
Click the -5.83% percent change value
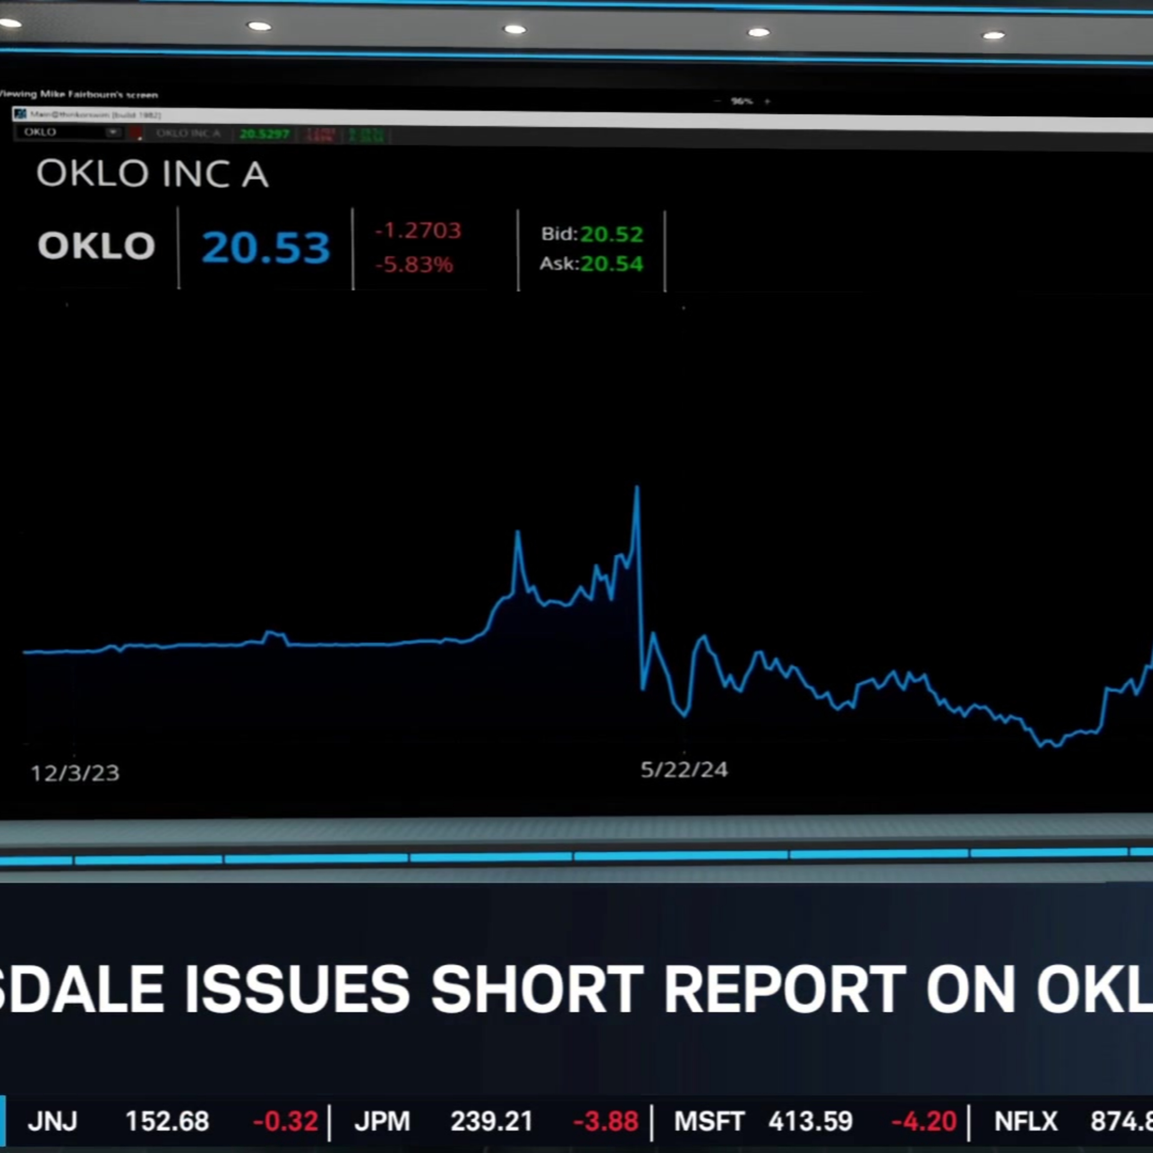tap(414, 264)
